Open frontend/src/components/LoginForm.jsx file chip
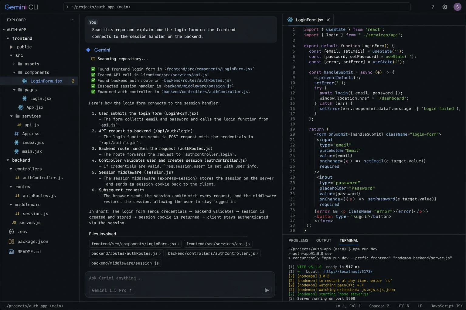The height and width of the screenshot is (310, 466). click(x=135, y=244)
